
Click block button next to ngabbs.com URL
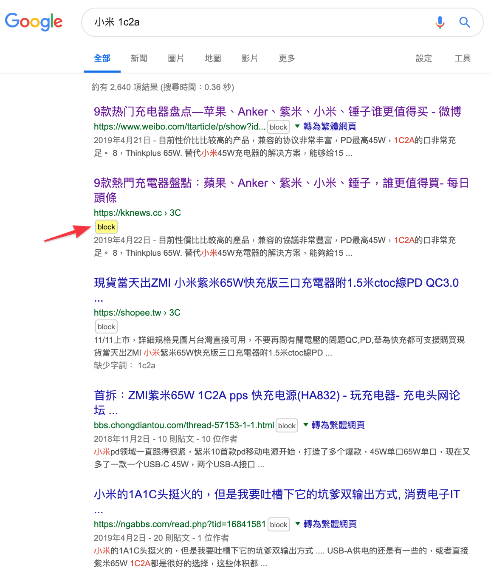279,525
